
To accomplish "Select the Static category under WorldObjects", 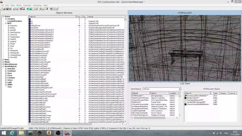I will pos(10,85).
